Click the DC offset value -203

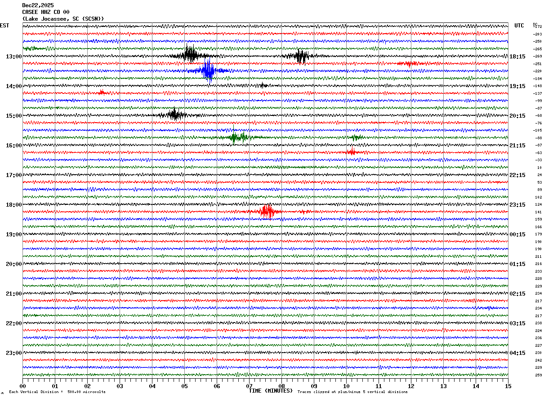(x=537, y=34)
